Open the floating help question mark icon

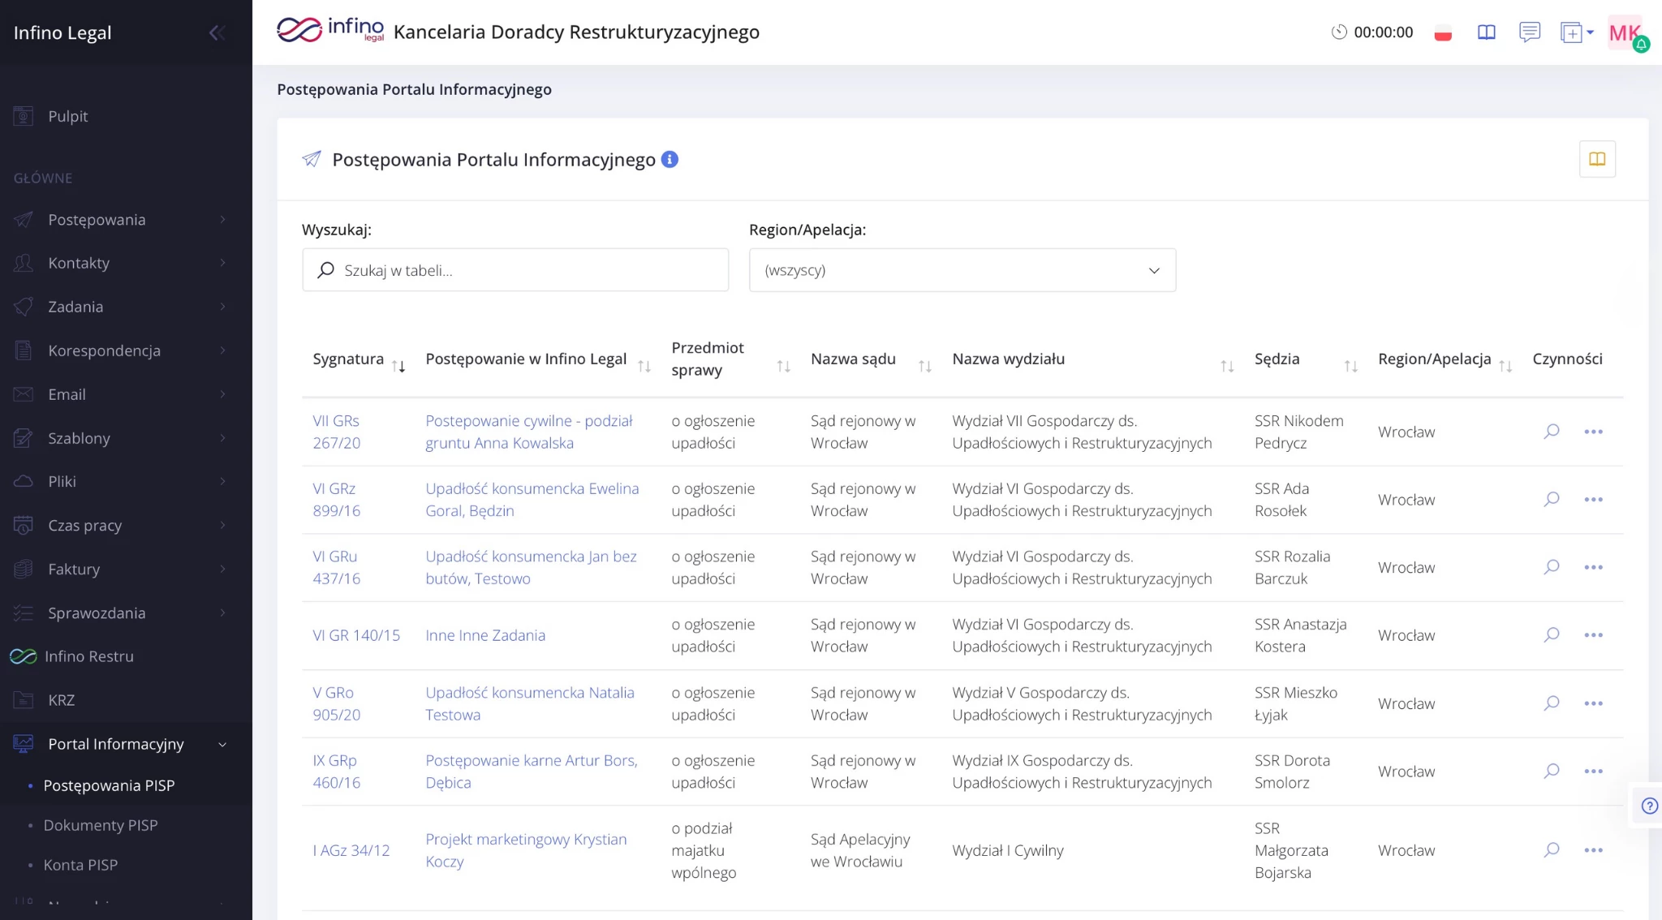(x=1649, y=806)
